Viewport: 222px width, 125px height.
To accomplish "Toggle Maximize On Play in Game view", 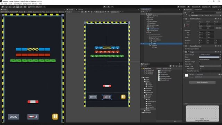I will pyautogui.click(x=39, y=12).
